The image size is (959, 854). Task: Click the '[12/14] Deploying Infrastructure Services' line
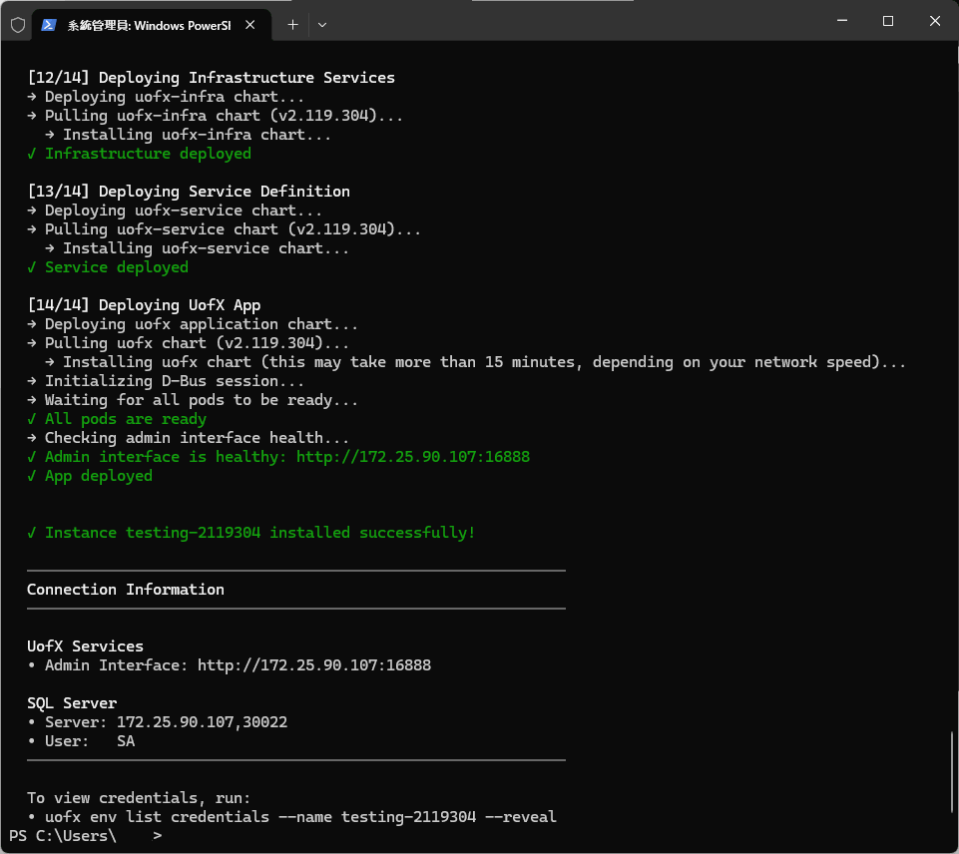(x=211, y=78)
